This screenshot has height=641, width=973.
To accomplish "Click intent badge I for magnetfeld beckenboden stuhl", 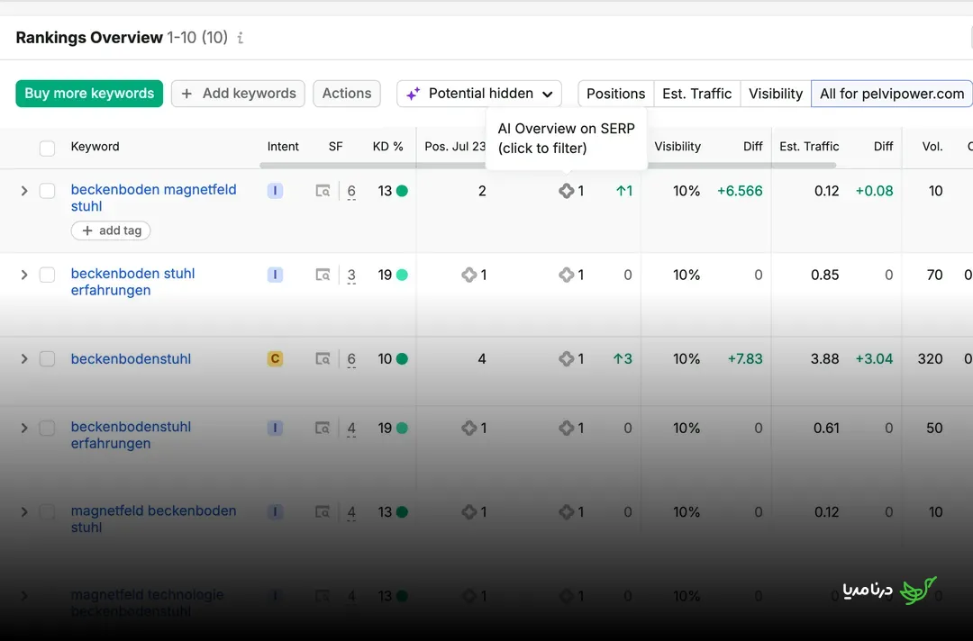I will click(x=275, y=512).
